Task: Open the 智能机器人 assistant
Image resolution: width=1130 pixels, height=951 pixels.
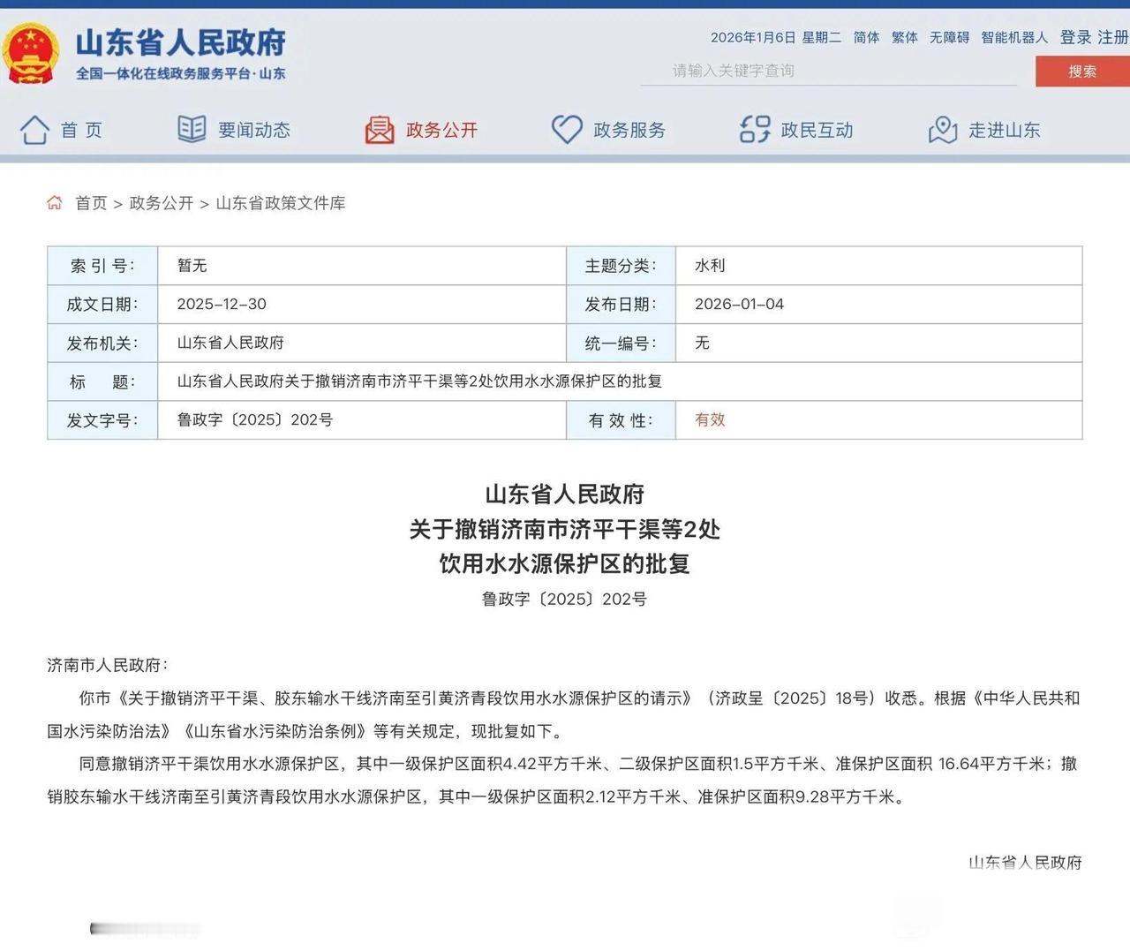Action: [1014, 37]
